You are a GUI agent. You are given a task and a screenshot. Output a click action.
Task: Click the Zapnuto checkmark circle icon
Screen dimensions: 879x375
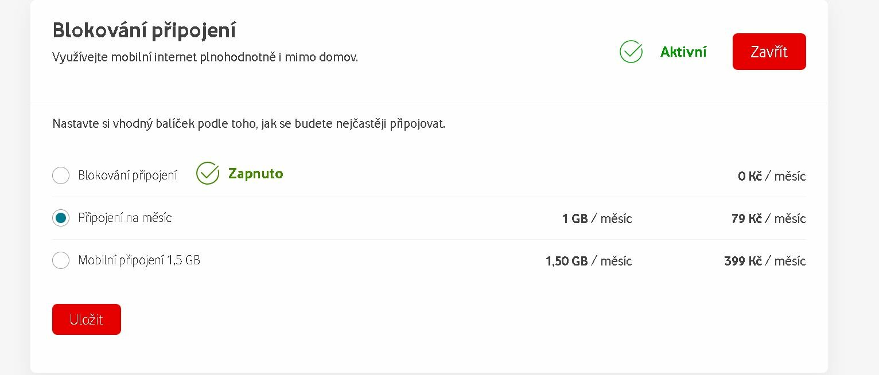208,173
